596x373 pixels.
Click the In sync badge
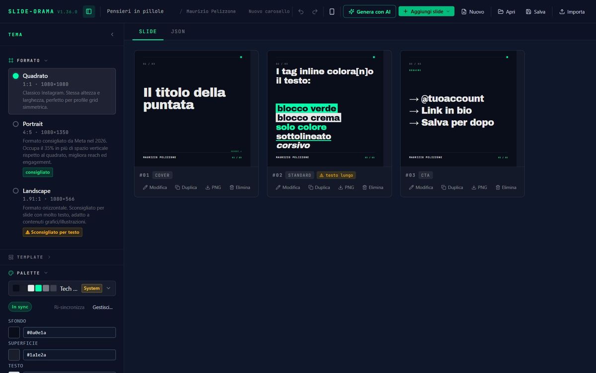pyautogui.click(x=20, y=307)
